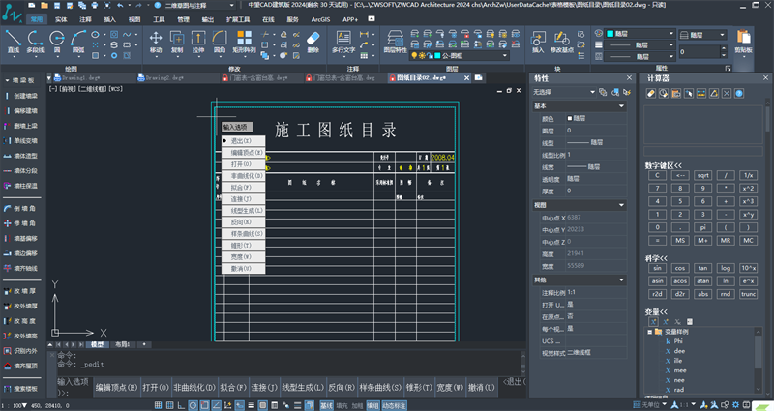Viewport: 774px width, 411px height.
Task: Open the 注释 ribbon tab
Action: [x=85, y=19]
